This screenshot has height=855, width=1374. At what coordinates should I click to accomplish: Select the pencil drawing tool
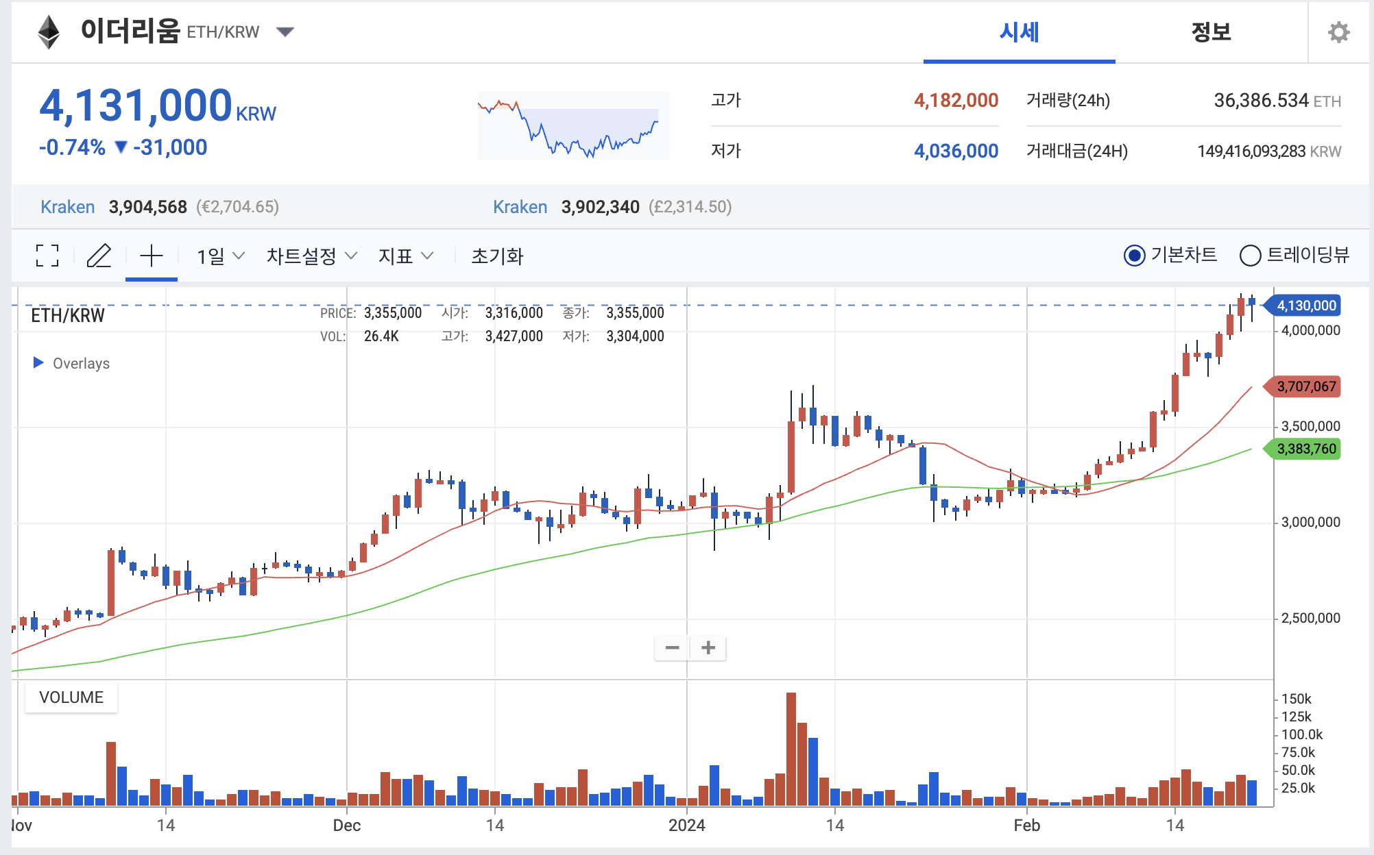coord(99,256)
